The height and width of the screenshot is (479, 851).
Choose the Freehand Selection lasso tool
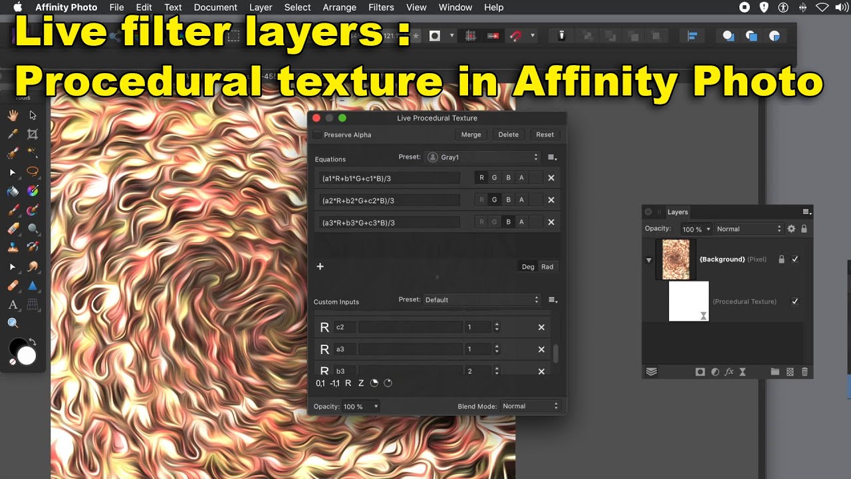[x=33, y=172]
